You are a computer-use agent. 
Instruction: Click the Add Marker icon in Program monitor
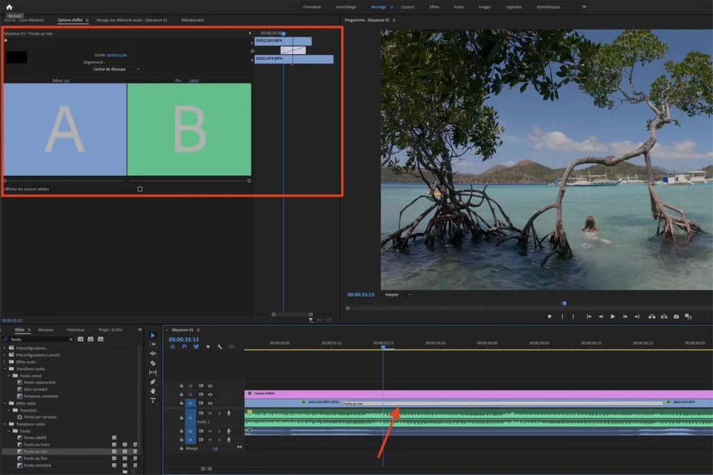pos(549,316)
